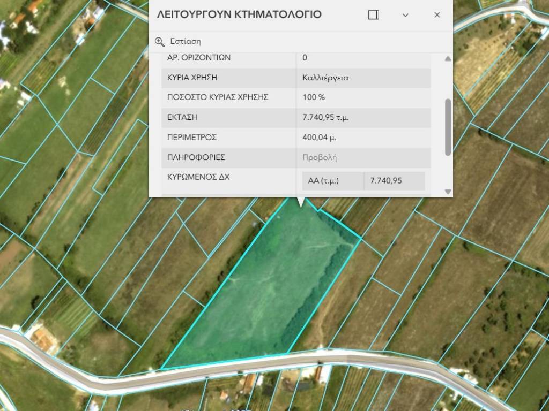
Task: Click the 7.740,95 cell in ΚΥΡΩΜΕΝΟΣ ΔΧ
Action: [x=385, y=181]
